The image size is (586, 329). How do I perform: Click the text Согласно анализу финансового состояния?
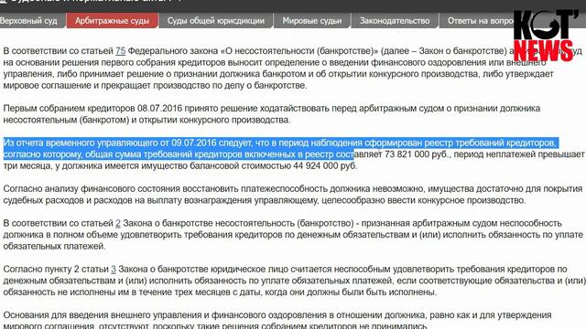tap(92, 189)
